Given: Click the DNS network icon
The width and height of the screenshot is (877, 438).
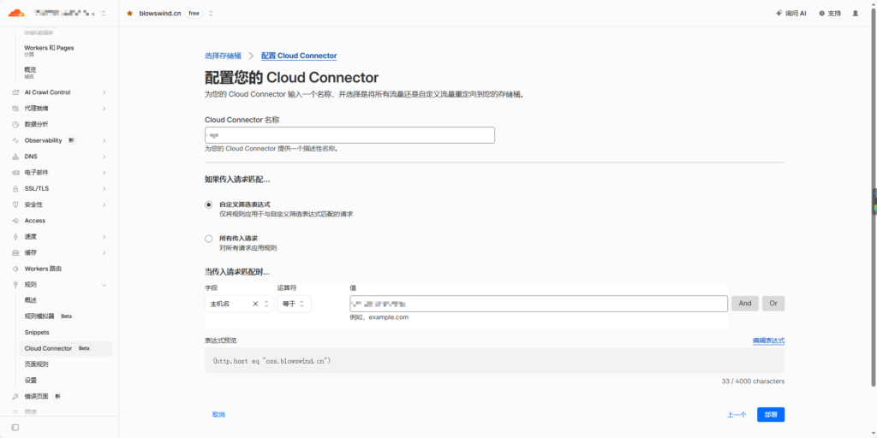Looking at the screenshot, I should (x=15, y=157).
